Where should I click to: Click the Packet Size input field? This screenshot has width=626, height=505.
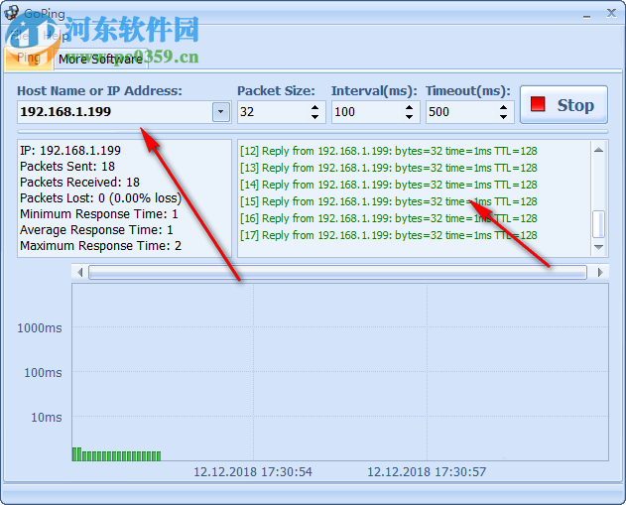click(273, 112)
